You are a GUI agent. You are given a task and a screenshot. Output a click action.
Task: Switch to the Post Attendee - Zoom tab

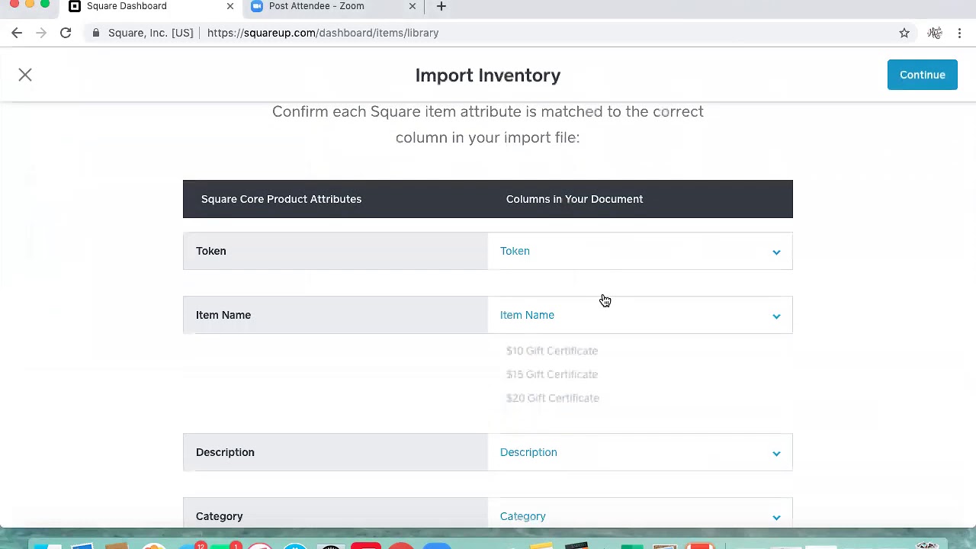[x=316, y=6]
